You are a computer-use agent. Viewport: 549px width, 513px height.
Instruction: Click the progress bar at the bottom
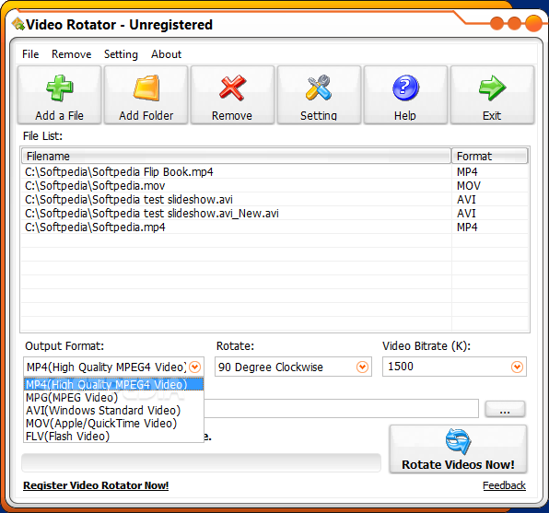click(202, 462)
